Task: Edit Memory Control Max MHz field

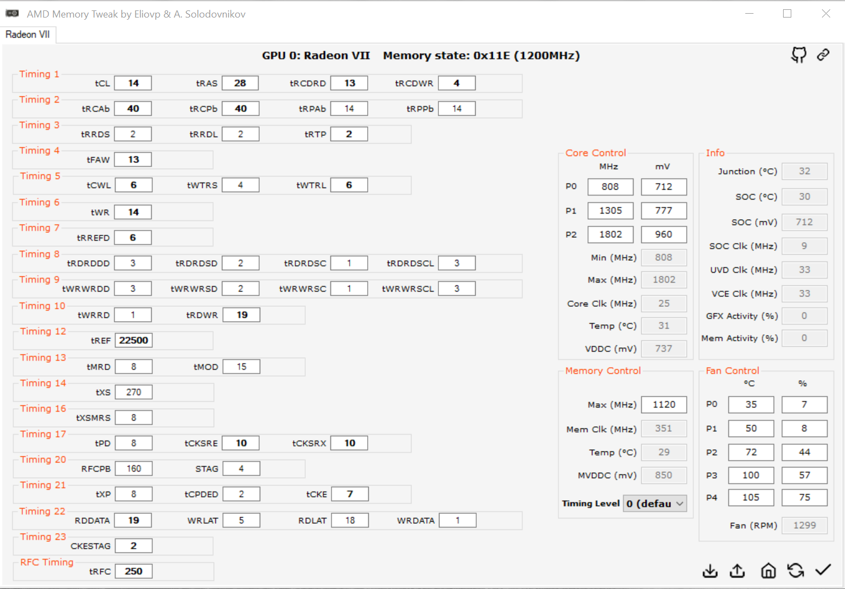Action: coord(664,404)
